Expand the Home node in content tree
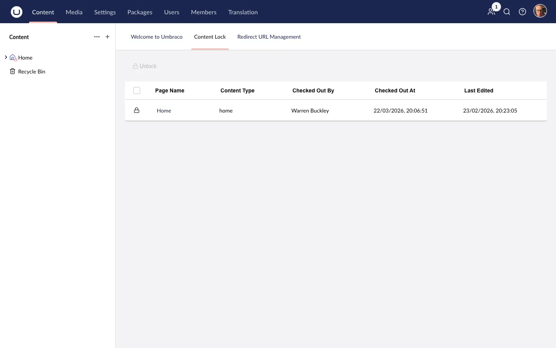Viewport: 556px width, 348px height. (5, 57)
